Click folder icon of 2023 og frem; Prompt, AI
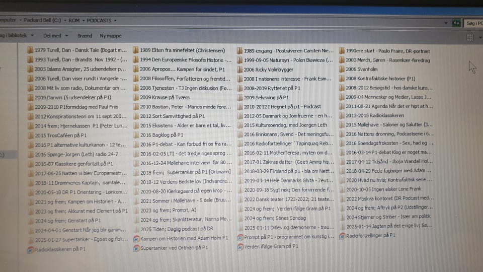Image resolution: width=483 pixels, height=272 pixels. pyautogui.click(x=136, y=211)
